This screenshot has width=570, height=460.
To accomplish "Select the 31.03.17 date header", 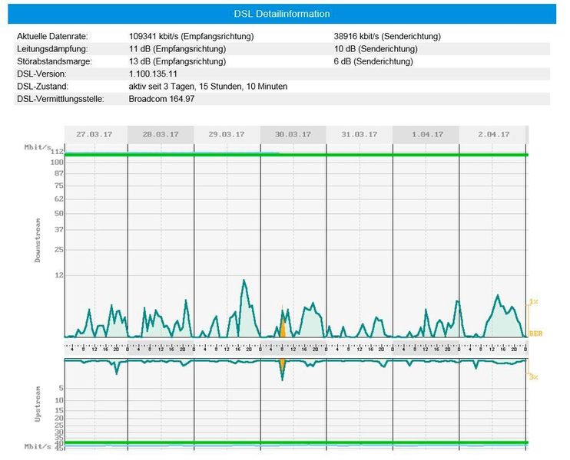I will (359, 134).
